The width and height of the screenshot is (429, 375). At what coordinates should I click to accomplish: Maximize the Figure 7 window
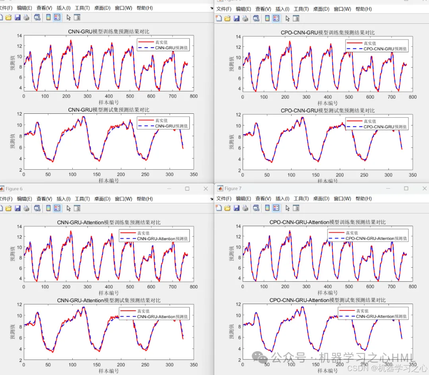(x=406, y=188)
